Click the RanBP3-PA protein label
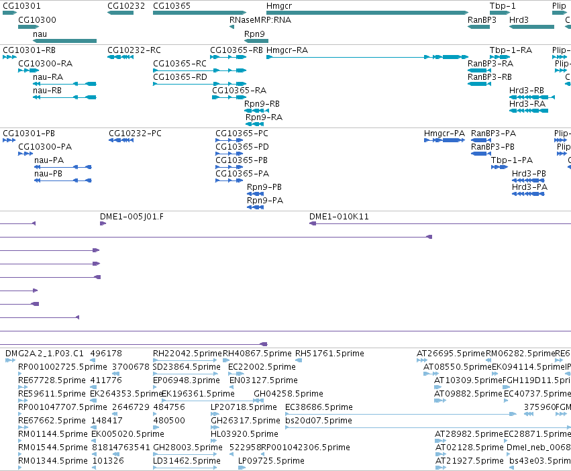Image resolution: width=571 pixels, height=471 pixels. (x=493, y=134)
